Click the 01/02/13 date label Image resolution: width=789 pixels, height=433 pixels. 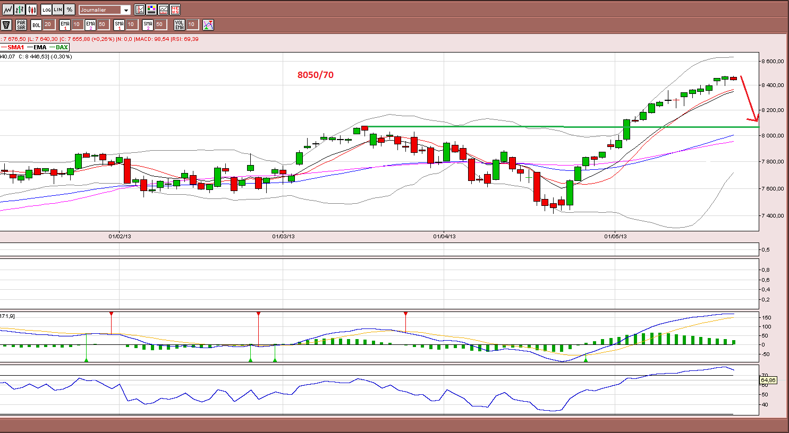(120, 237)
